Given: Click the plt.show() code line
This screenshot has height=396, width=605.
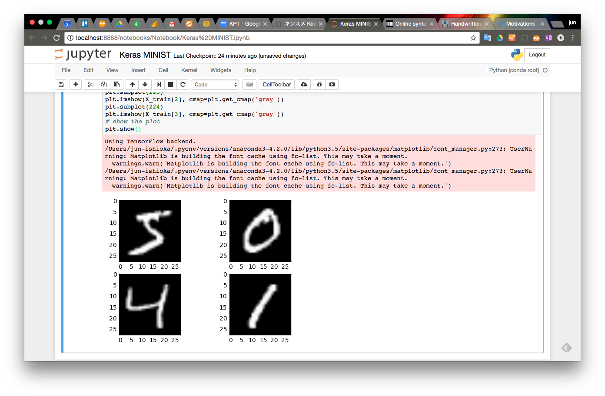Looking at the screenshot, I should 123,129.
